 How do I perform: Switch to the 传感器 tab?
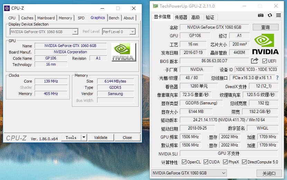[181, 17]
